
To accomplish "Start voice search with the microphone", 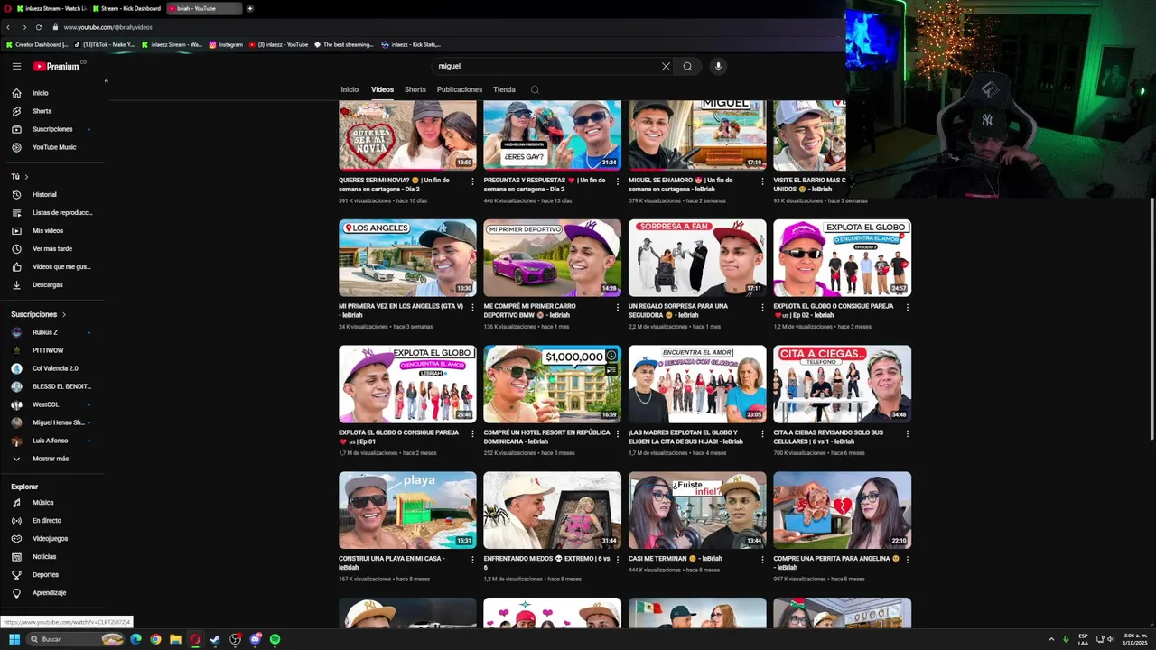I will point(718,66).
